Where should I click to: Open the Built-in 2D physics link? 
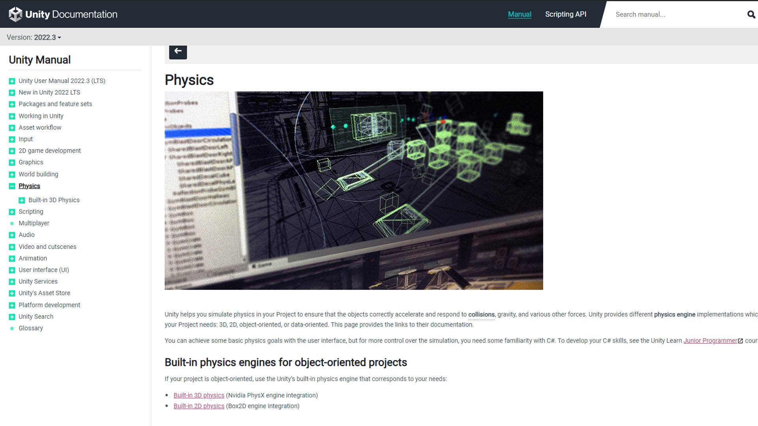(199, 406)
